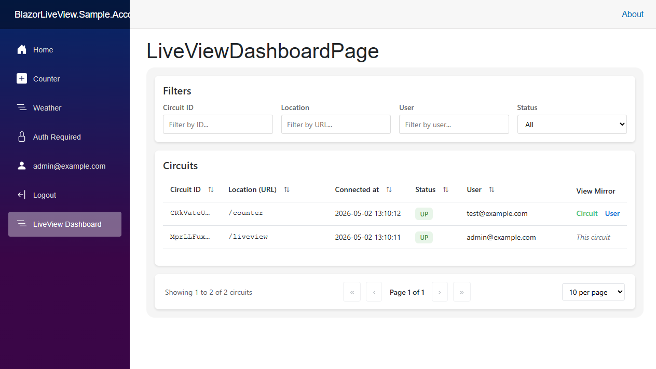The image size is (656, 369).
Task: Sort by Connected at arrows icon
Action: pyautogui.click(x=389, y=190)
